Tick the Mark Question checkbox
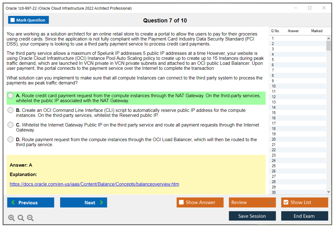The height and width of the screenshot is (229, 336). pos(13,20)
